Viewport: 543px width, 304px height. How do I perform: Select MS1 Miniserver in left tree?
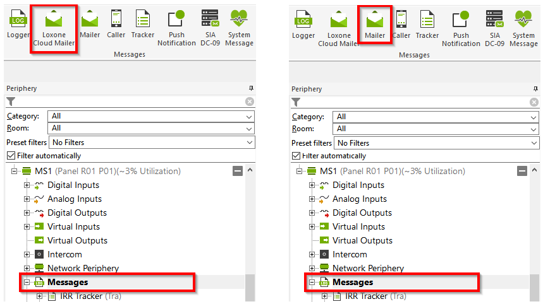tap(107, 171)
